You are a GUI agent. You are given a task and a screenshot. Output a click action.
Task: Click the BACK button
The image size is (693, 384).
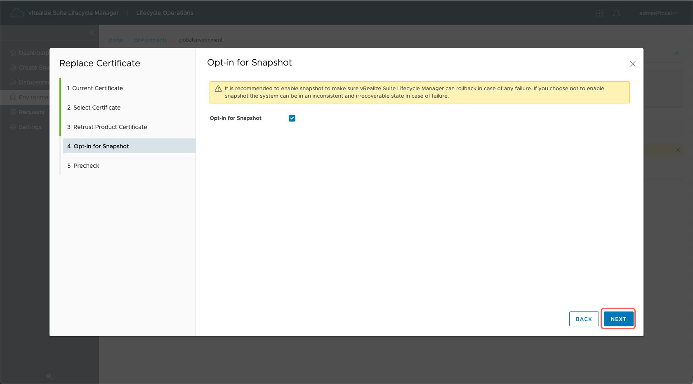click(584, 319)
